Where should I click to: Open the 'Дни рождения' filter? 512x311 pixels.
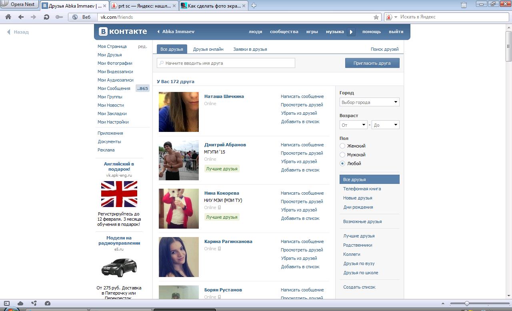358,207
